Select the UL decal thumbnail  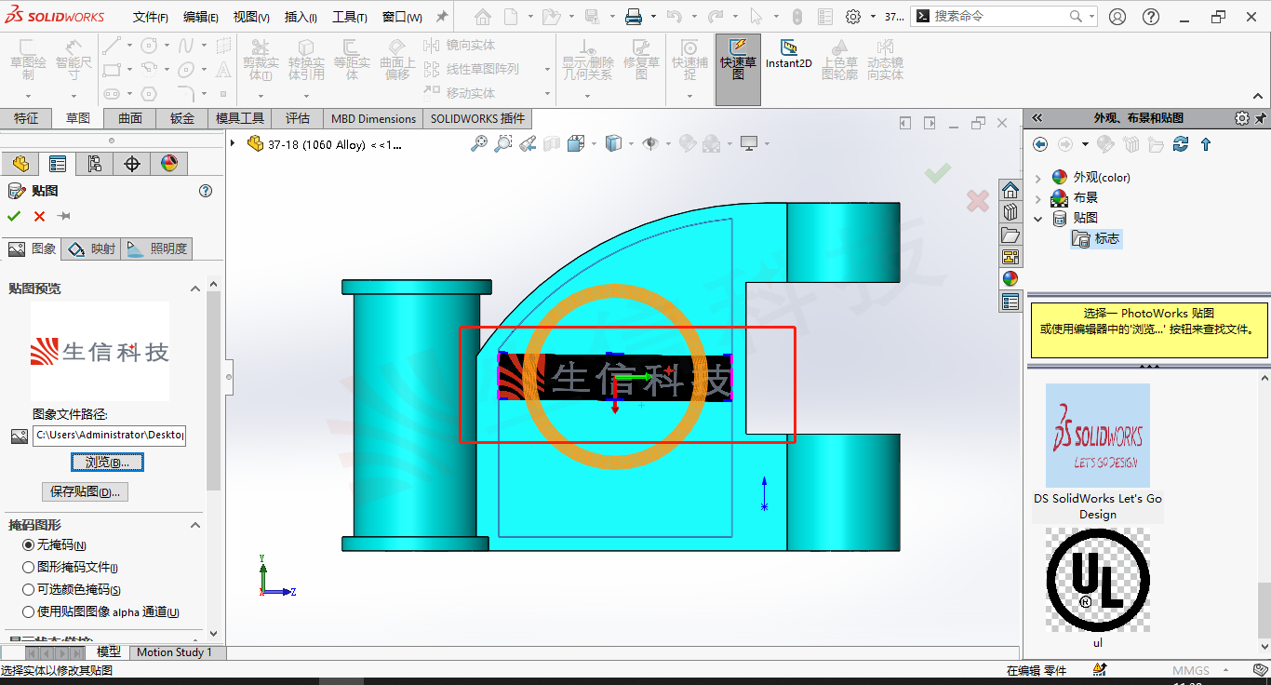[1097, 580]
